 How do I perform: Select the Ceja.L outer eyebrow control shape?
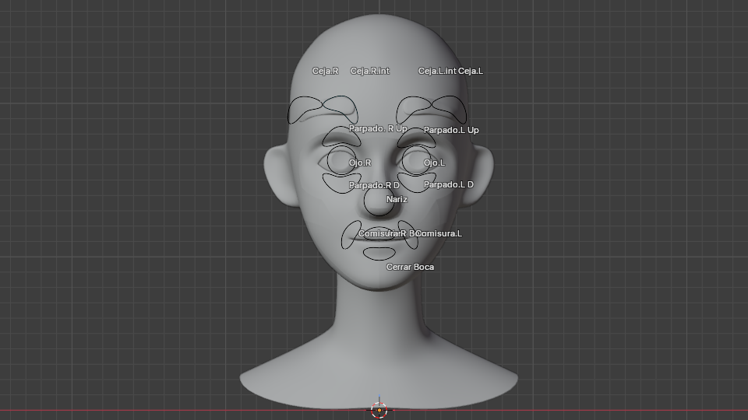pos(449,108)
